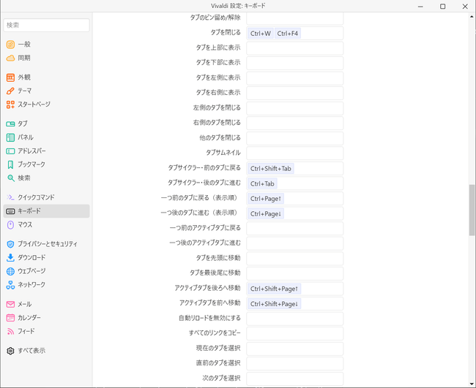Click the タブサイクラー・前のタブに戻る label
Screen dimensions: 476x388
[204, 167]
